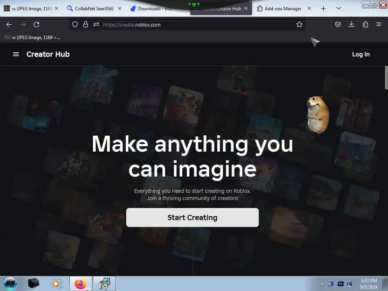Click the monitor tray icon

click(341, 284)
